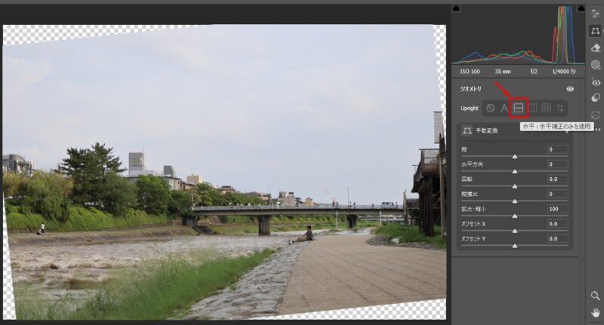Collapse the 手動変換 manual transform section
Screen dimensions: 604x325
[x=468, y=130]
